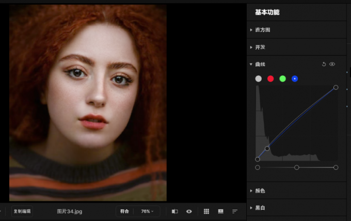Select the red curve channel
The width and height of the screenshot is (351, 221).
pyautogui.click(x=270, y=78)
